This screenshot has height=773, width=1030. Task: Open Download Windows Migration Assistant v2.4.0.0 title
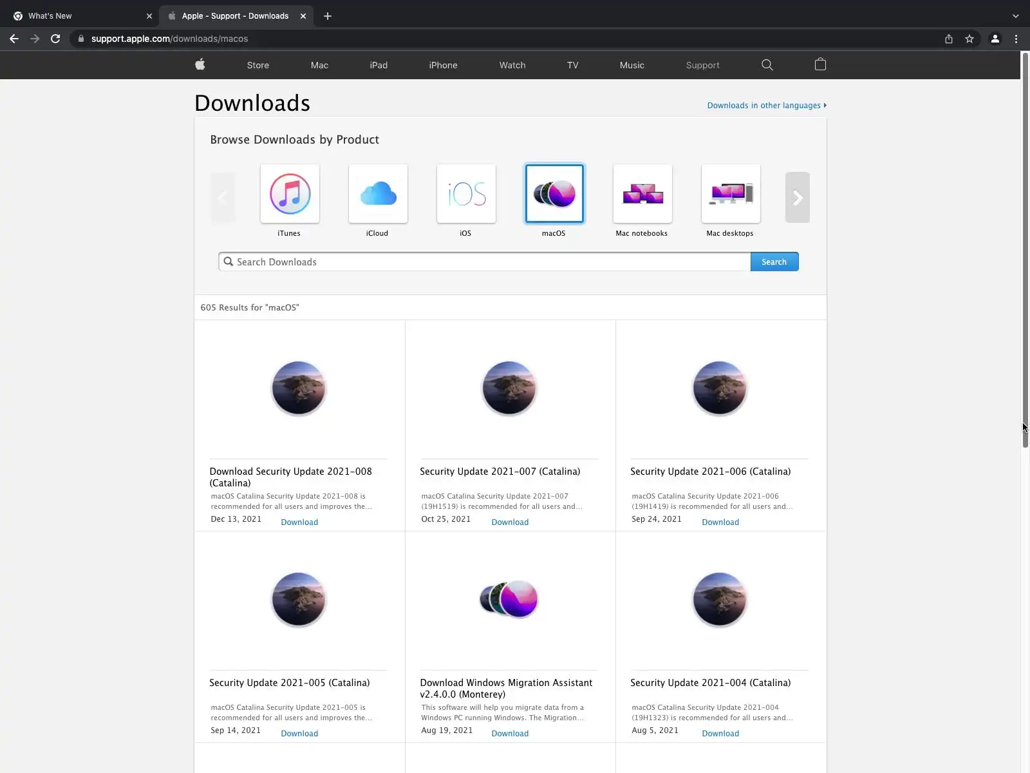pos(506,689)
